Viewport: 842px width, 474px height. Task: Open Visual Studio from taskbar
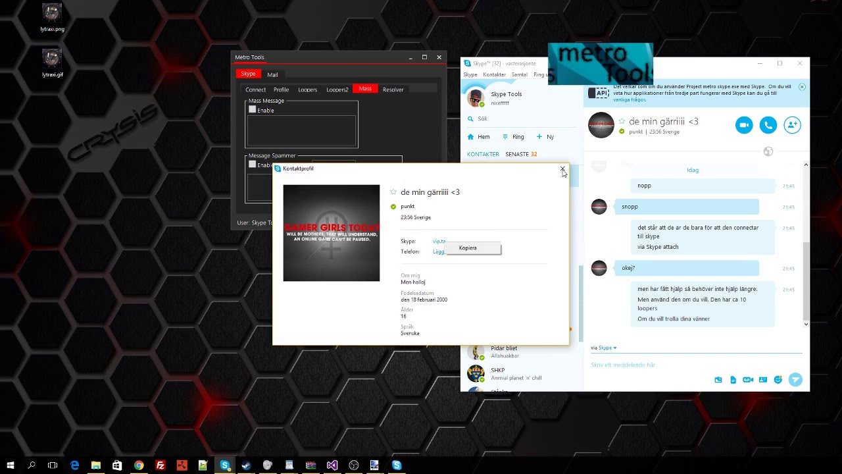[332, 465]
